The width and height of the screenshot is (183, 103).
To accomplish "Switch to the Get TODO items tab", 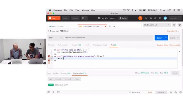I will click(x=62, y=26).
